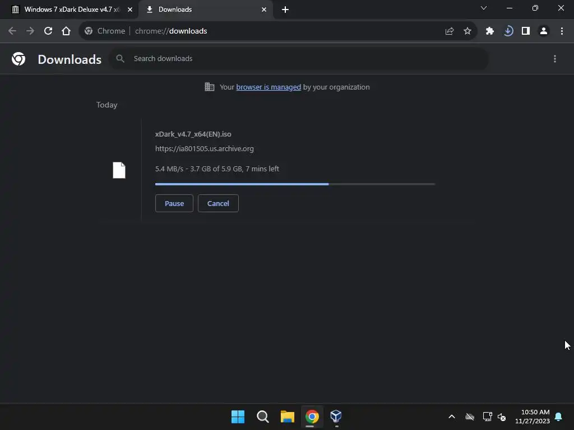The width and height of the screenshot is (574, 430).
Task: Open Chrome's main three-dot menu
Action: pyautogui.click(x=562, y=31)
